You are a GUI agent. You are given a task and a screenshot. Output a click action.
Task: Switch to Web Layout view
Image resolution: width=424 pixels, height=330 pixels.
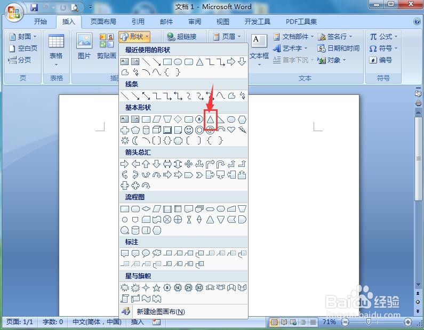click(x=294, y=322)
